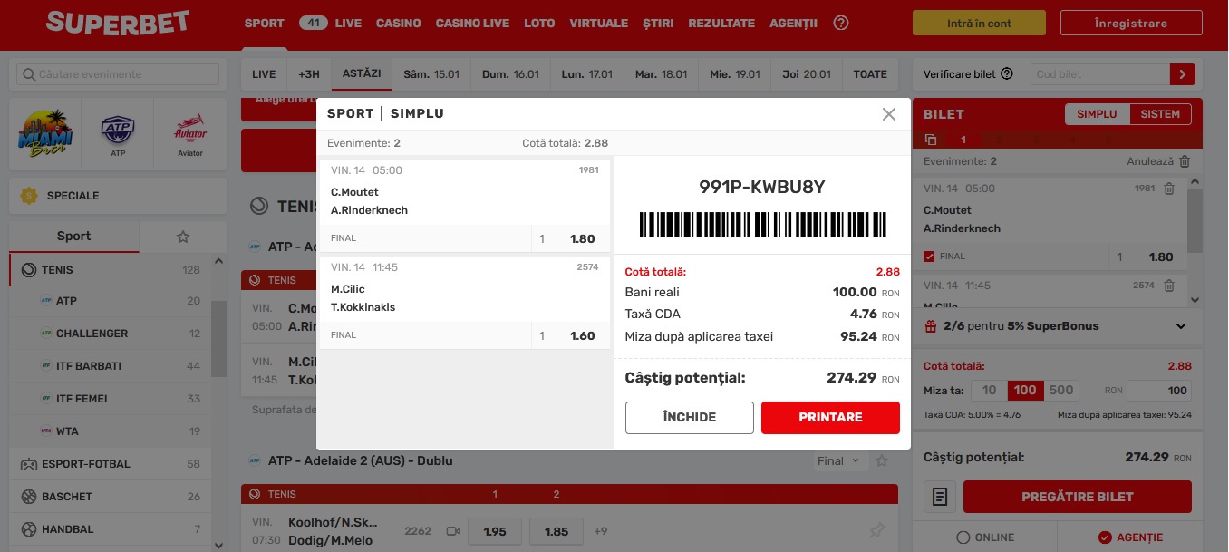The height and width of the screenshot is (552, 1229).
Task: Choose the 100 RON stake preset
Action: (x=1025, y=391)
